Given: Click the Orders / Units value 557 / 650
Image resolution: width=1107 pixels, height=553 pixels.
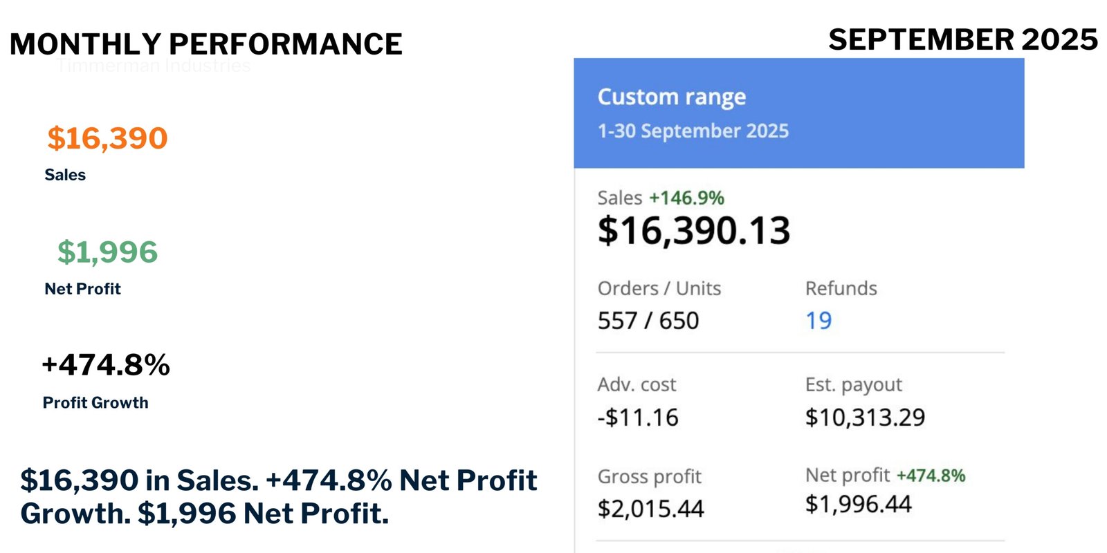Looking at the screenshot, I should tap(648, 321).
